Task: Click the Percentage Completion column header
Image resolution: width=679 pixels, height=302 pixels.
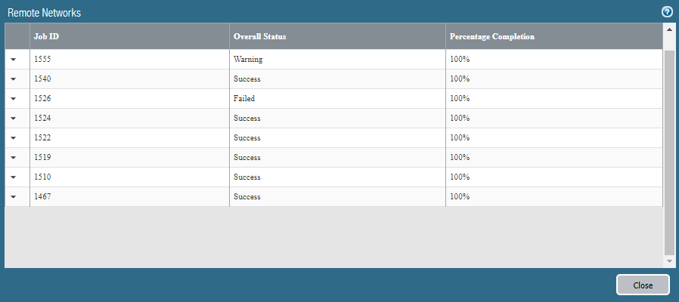Action: pyautogui.click(x=554, y=36)
